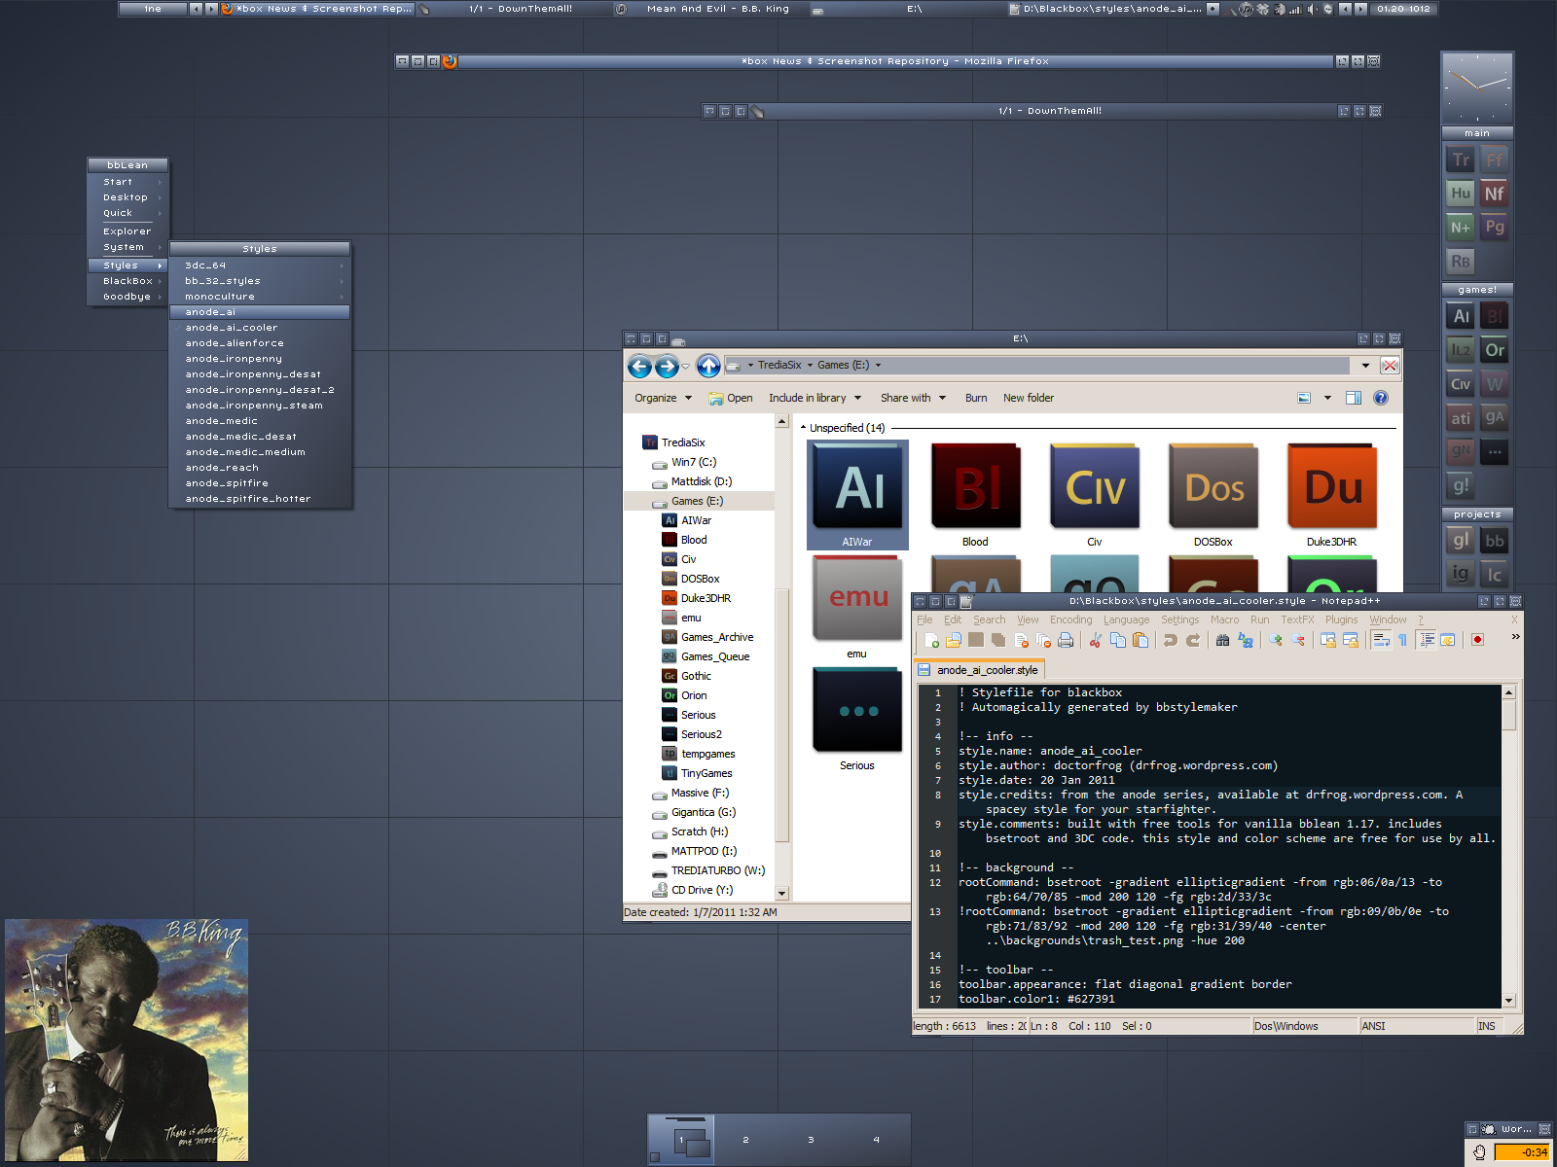Launch the Tr icon in main dock

[1461, 159]
